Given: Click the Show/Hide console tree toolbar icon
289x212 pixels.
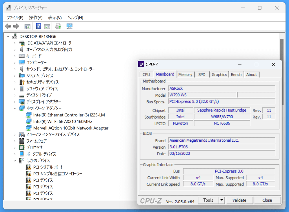Looking at the screenshot, I should pos(28,27).
